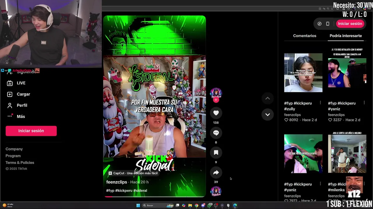Follow feenzclips with the red plus badge
373x209 pixels.
click(x=216, y=100)
